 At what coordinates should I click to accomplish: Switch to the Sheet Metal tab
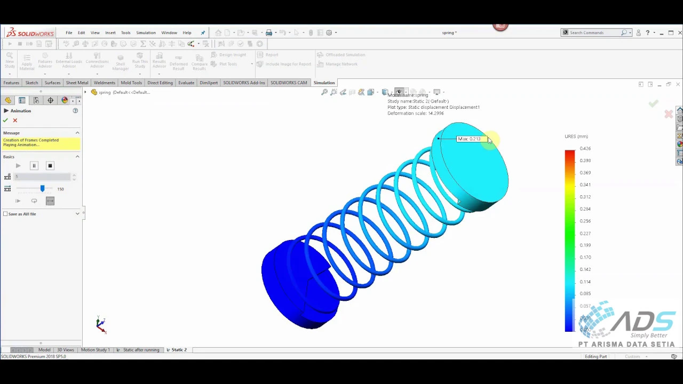pyautogui.click(x=77, y=83)
